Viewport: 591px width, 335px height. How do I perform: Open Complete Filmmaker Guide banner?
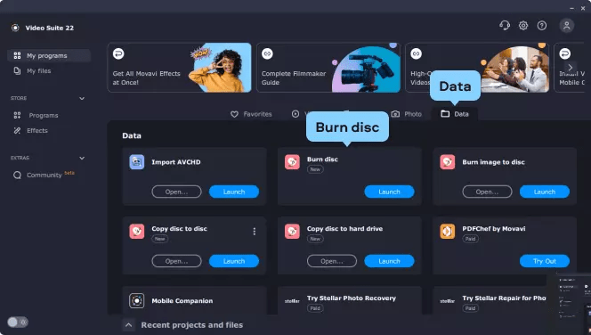[328, 68]
